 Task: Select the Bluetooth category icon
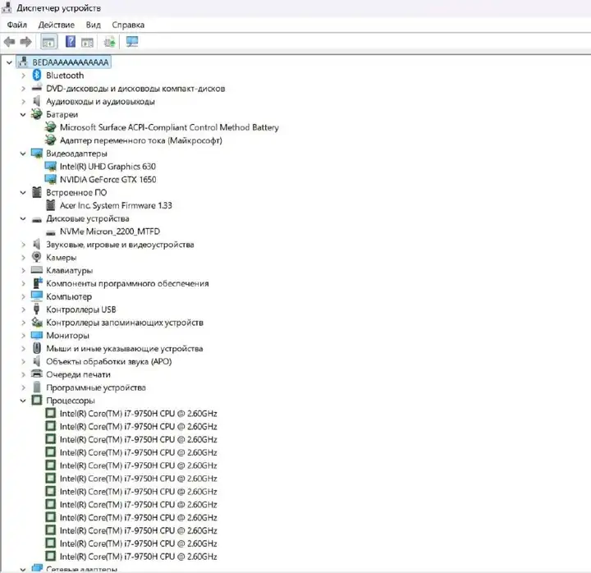point(37,75)
